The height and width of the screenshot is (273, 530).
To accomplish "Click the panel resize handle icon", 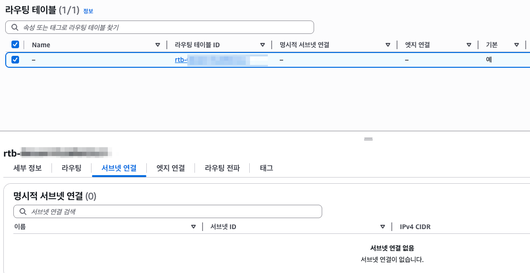I will pyautogui.click(x=368, y=139).
